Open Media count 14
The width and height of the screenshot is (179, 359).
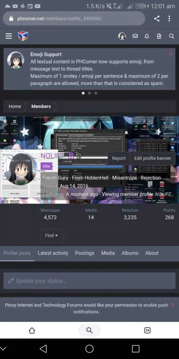coord(91,217)
